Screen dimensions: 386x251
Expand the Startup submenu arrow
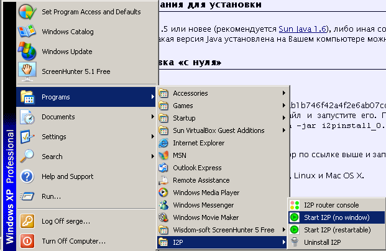click(284, 118)
